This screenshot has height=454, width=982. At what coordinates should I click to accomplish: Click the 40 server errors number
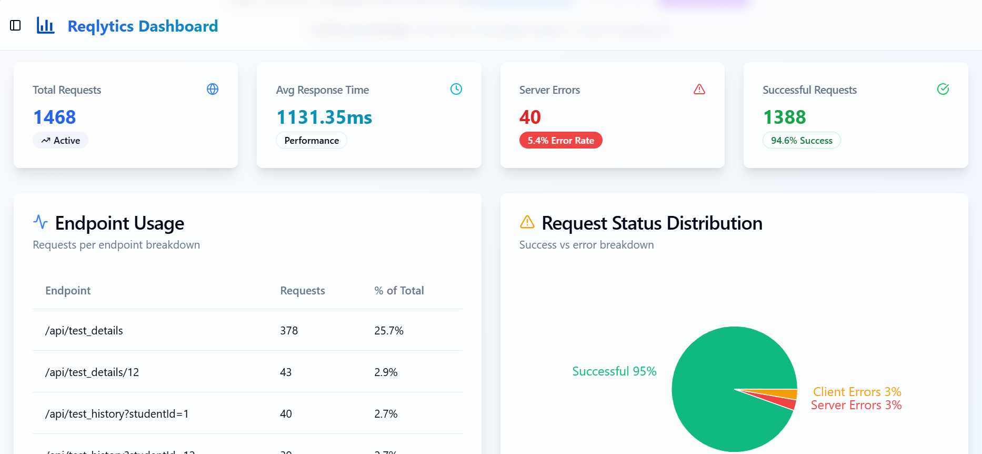click(530, 117)
